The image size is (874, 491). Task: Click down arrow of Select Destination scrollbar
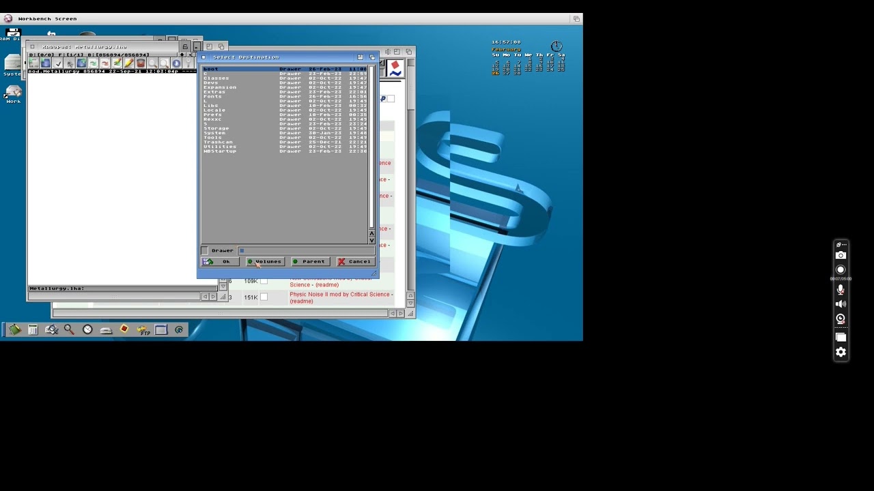tap(371, 240)
